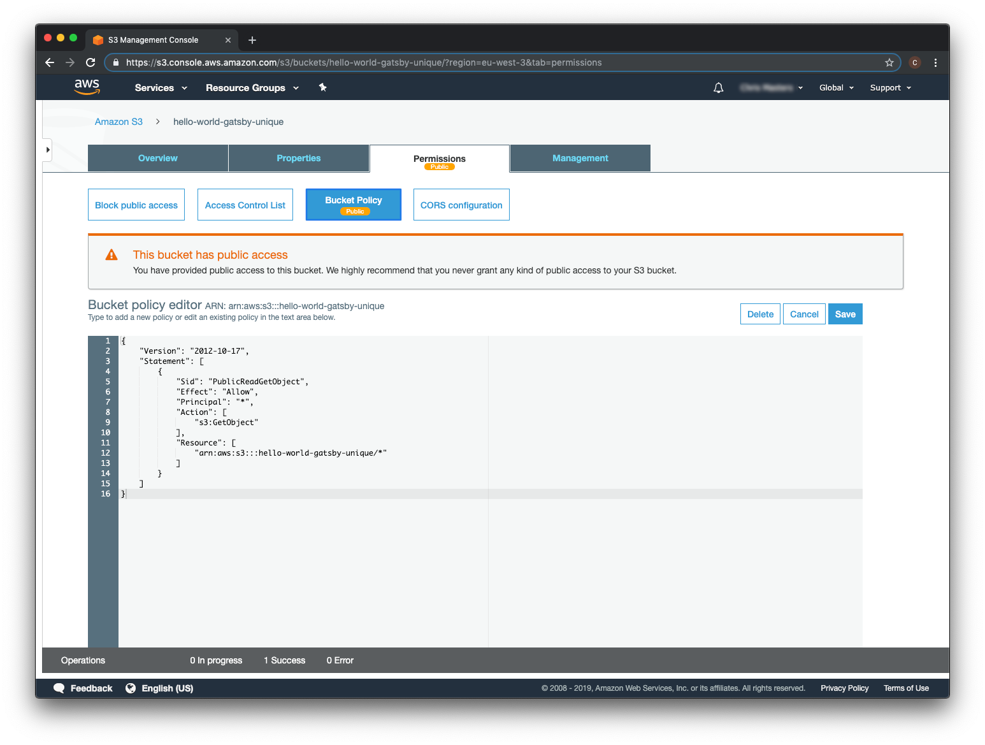The height and width of the screenshot is (745, 985).
Task: Open the Privacy Policy link
Action: pyautogui.click(x=844, y=688)
